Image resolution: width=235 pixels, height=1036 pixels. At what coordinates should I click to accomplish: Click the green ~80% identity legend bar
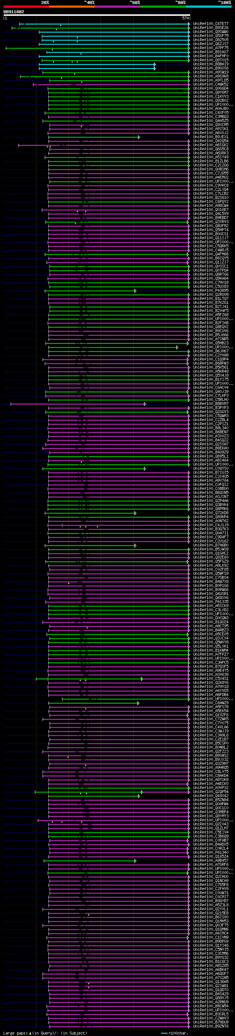[163, 7]
